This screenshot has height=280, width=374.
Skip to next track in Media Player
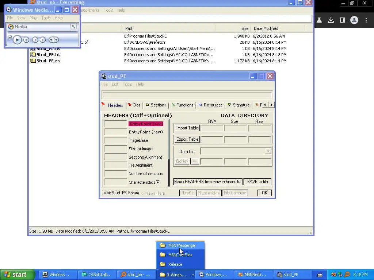point(43,40)
